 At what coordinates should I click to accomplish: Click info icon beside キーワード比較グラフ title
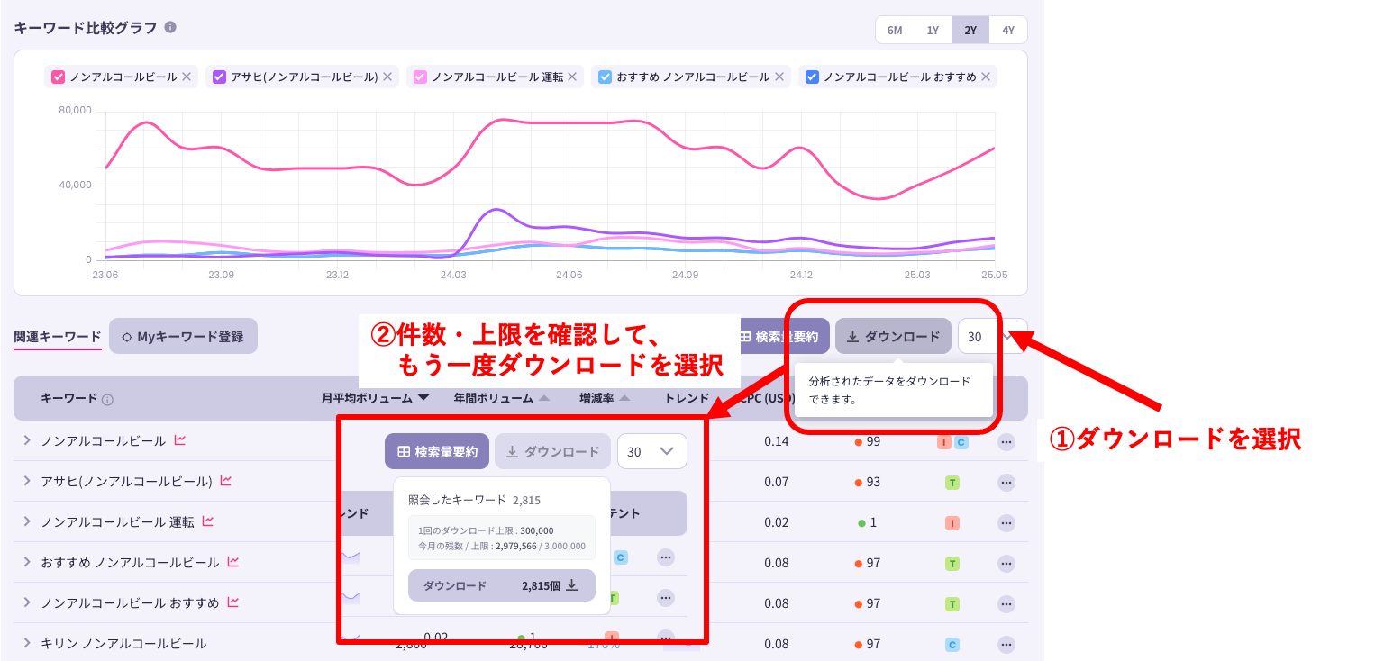click(170, 27)
